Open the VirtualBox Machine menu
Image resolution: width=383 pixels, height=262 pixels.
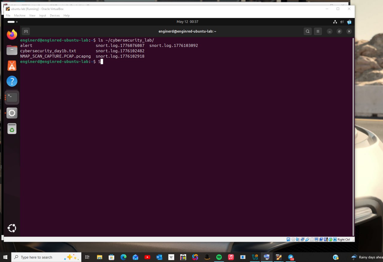click(20, 16)
